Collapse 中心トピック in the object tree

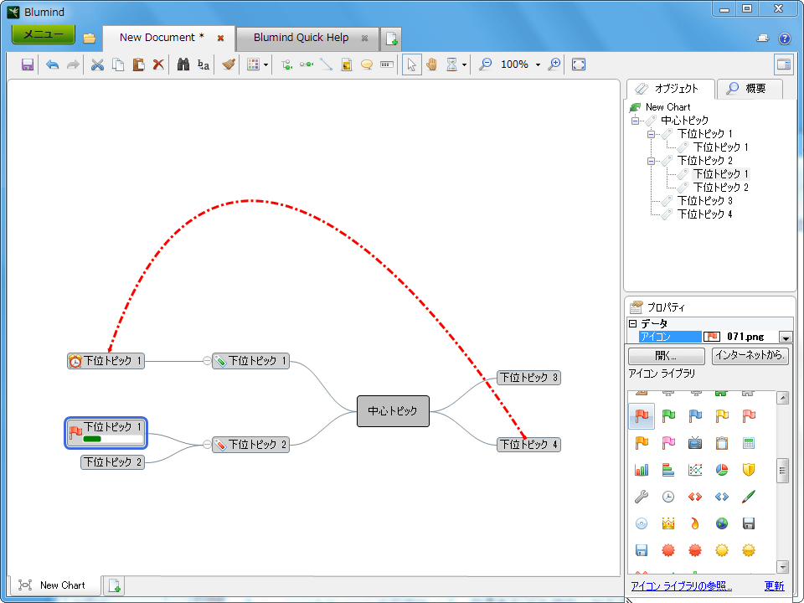pyautogui.click(x=636, y=121)
